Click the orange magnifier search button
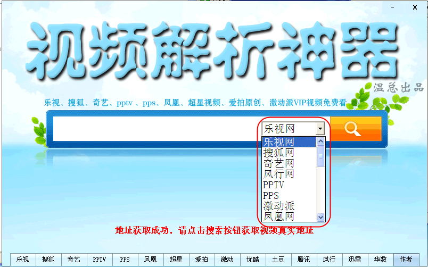This screenshot has height=267, width=428. click(x=356, y=129)
